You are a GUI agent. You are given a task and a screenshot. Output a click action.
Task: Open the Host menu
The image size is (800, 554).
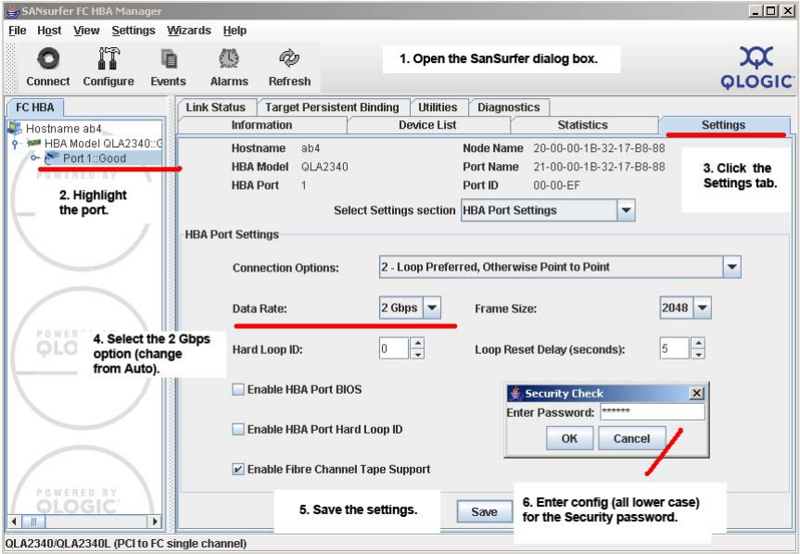(49, 31)
